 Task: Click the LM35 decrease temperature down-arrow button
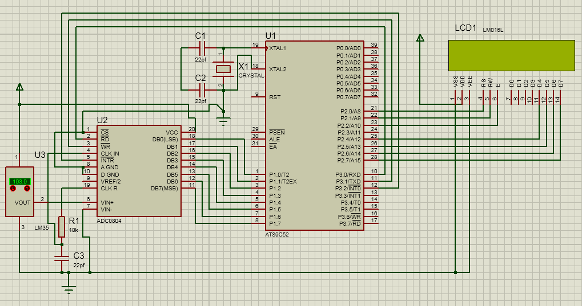coord(13,189)
